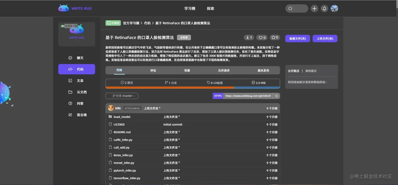Open the Initial commit message link
The width and height of the screenshot is (398, 185).
tap(173, 124)
